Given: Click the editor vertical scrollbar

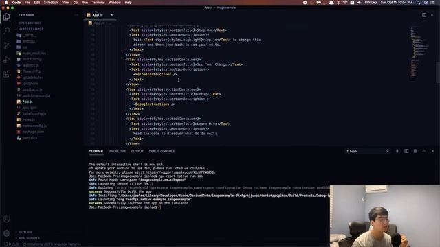Looking at the screenshot, I should [x=438, y=73].
